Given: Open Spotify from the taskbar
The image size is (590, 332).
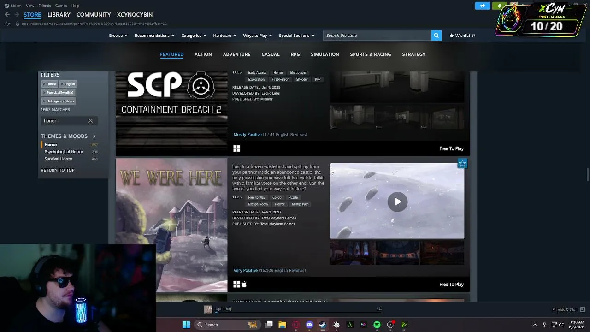Looking at the screenshot, I should coord(377,325).
